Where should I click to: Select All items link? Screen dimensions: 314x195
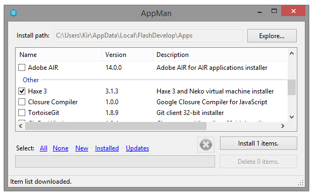44,148
